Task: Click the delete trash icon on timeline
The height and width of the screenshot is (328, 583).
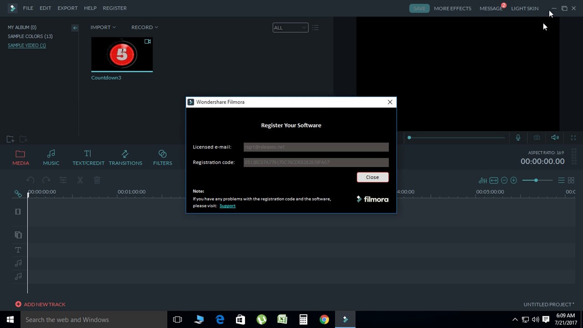Action: pos(97,180)
